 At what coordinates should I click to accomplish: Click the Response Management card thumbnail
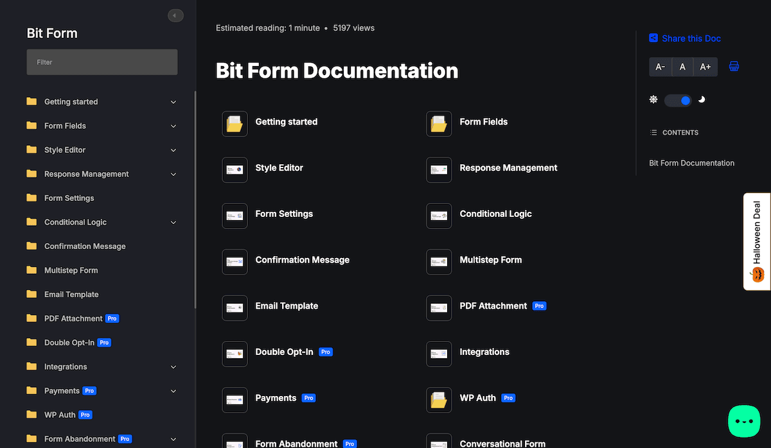click(439, 170)
